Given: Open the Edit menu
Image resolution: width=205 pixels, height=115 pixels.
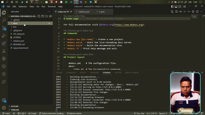Looking at the screenshot, I should coord(14,6).
